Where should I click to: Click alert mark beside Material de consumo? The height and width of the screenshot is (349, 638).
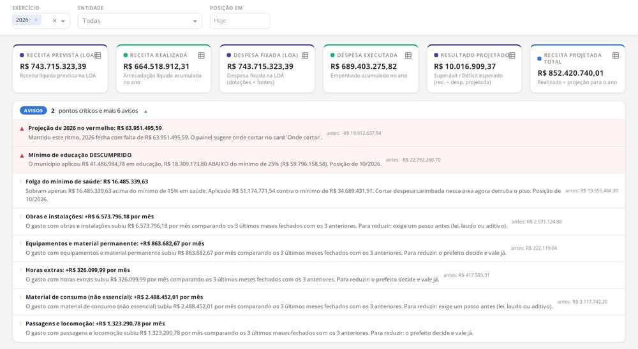click(21, 297)
